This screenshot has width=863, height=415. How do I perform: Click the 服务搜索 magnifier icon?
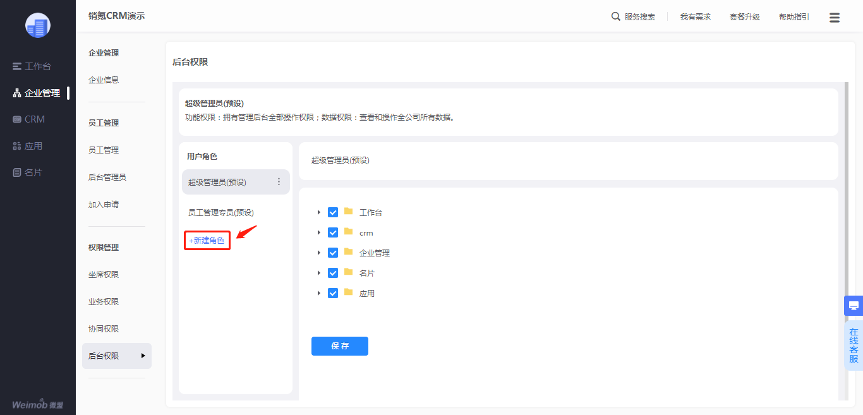tap(616, 16)
